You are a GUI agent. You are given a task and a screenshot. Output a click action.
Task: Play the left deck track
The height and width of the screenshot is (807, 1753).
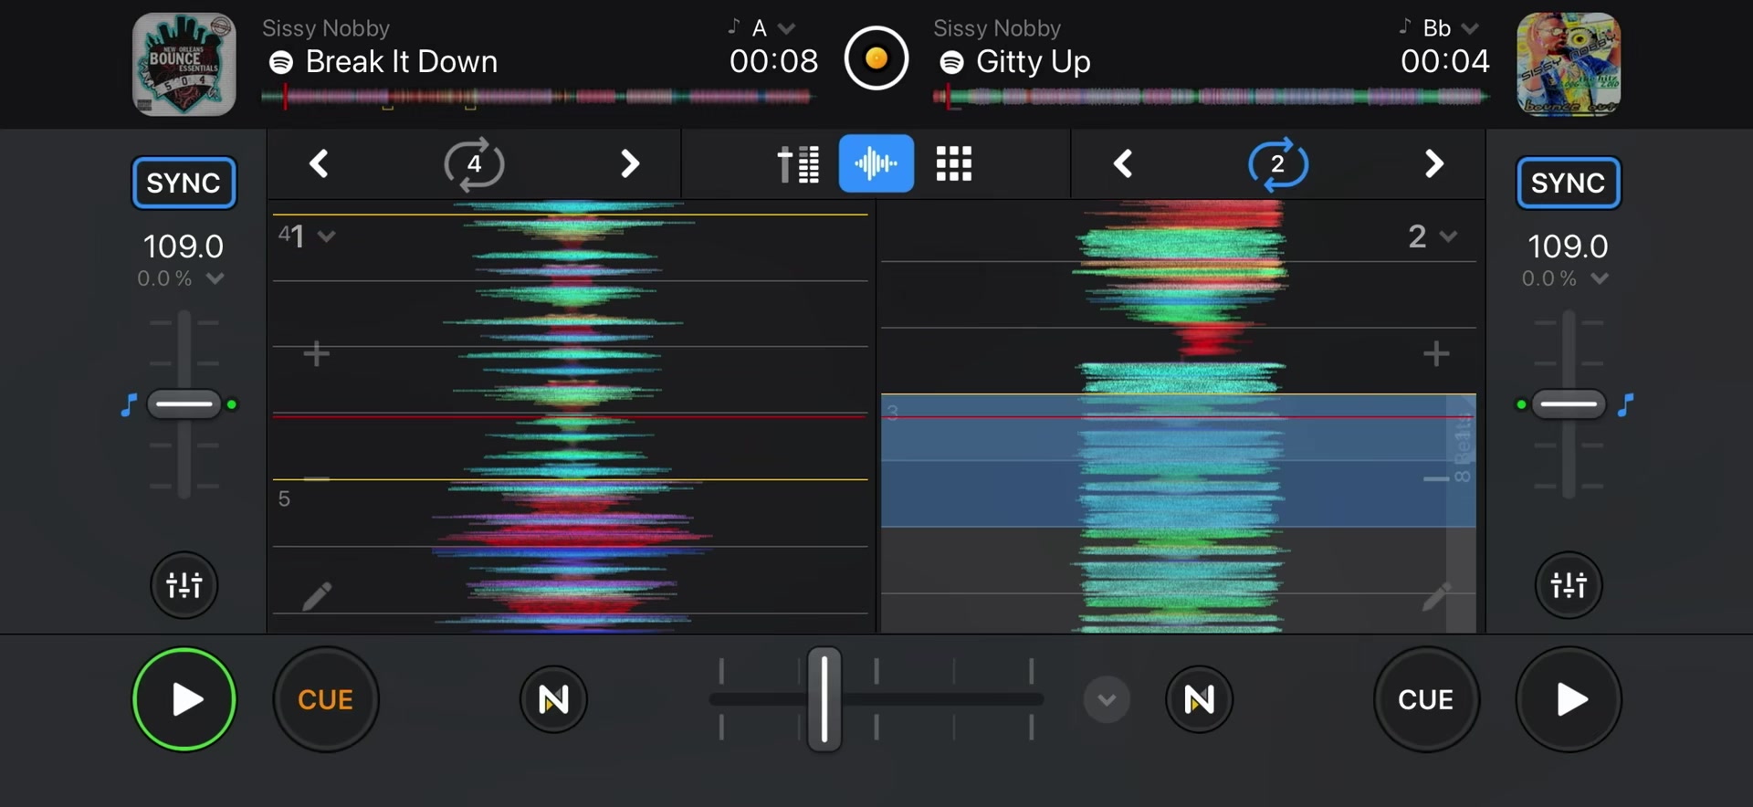[x=184, y=699]
